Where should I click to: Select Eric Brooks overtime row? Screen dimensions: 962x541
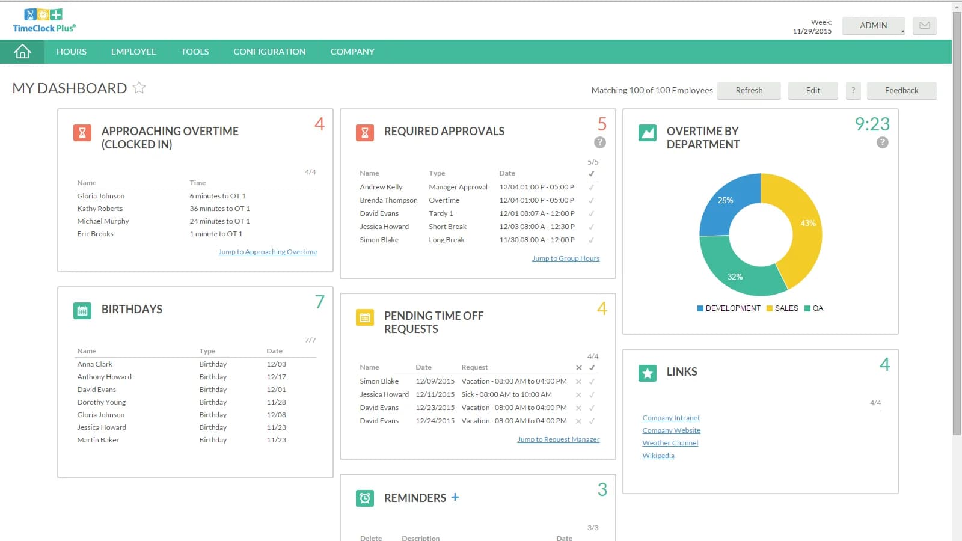point(196,234)
